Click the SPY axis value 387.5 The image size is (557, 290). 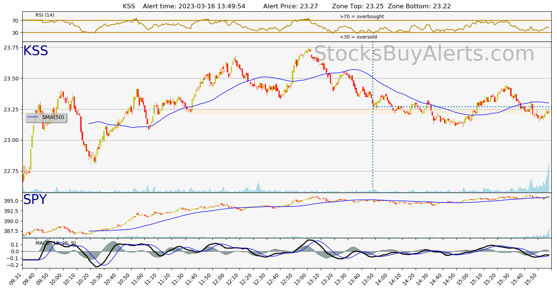click(12, 231)
